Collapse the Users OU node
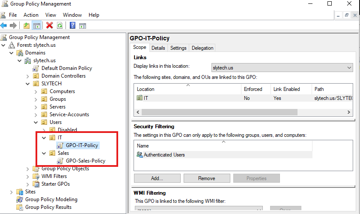This screenshot has height=214, width=360. (x=36, y=122)
